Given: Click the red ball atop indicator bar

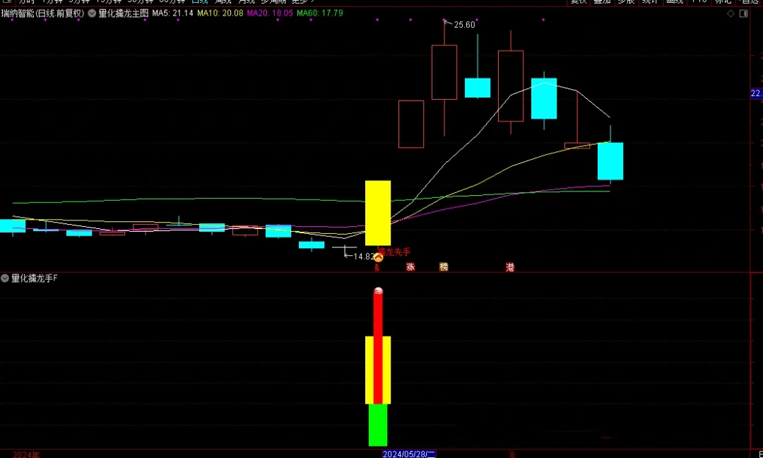Looking at the screenshot, I should tap(378, 291).
